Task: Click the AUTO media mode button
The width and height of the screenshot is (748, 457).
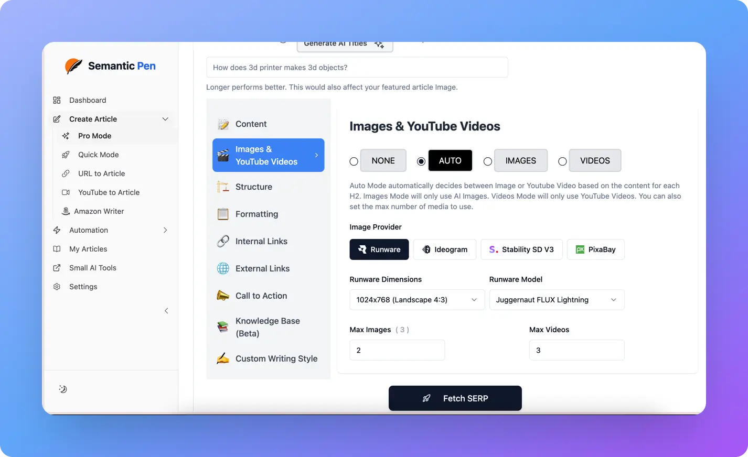Action: [450, 161]
